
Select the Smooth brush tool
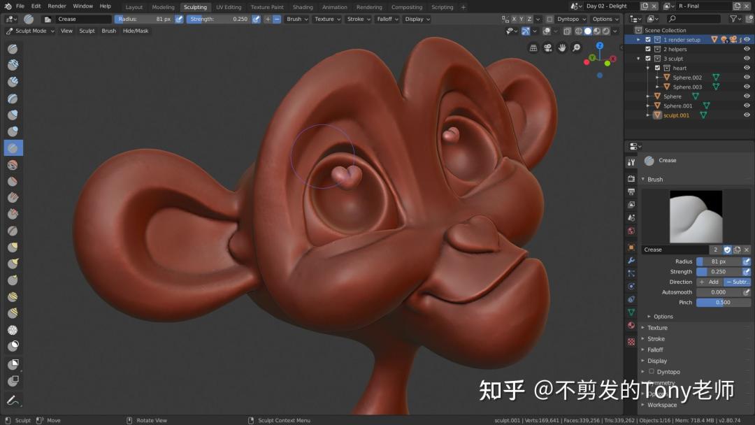13,165
